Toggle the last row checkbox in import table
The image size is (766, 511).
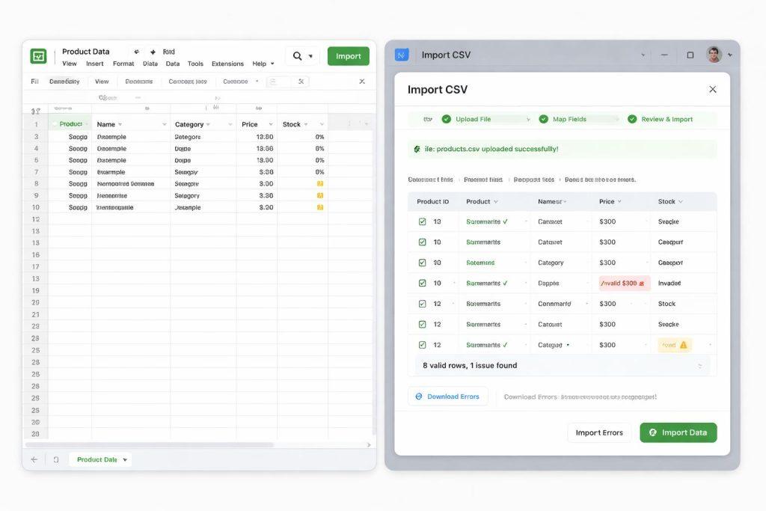[422, 345]
